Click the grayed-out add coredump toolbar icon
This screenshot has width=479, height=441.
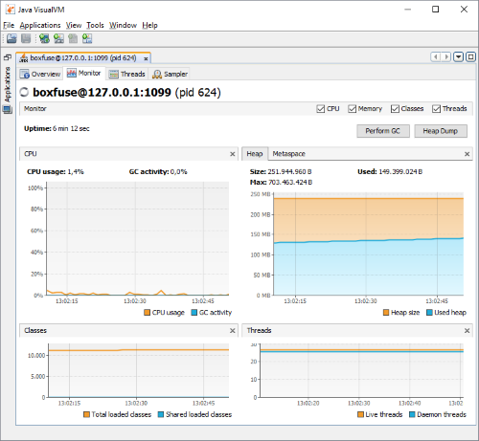pos(73,38)
